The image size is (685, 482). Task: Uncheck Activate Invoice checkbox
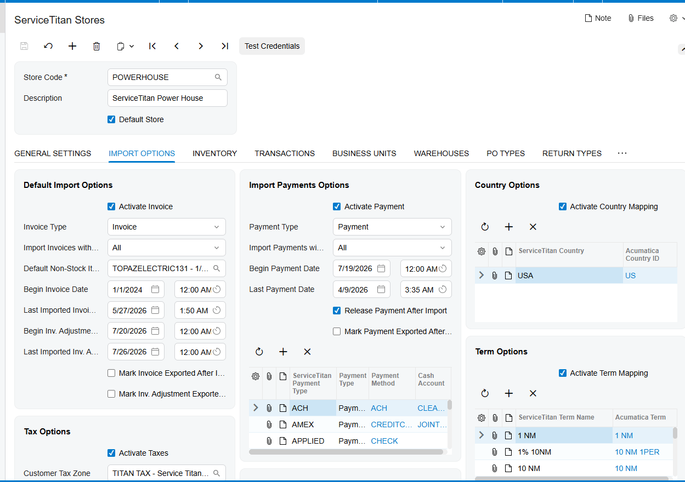[112, 206]
